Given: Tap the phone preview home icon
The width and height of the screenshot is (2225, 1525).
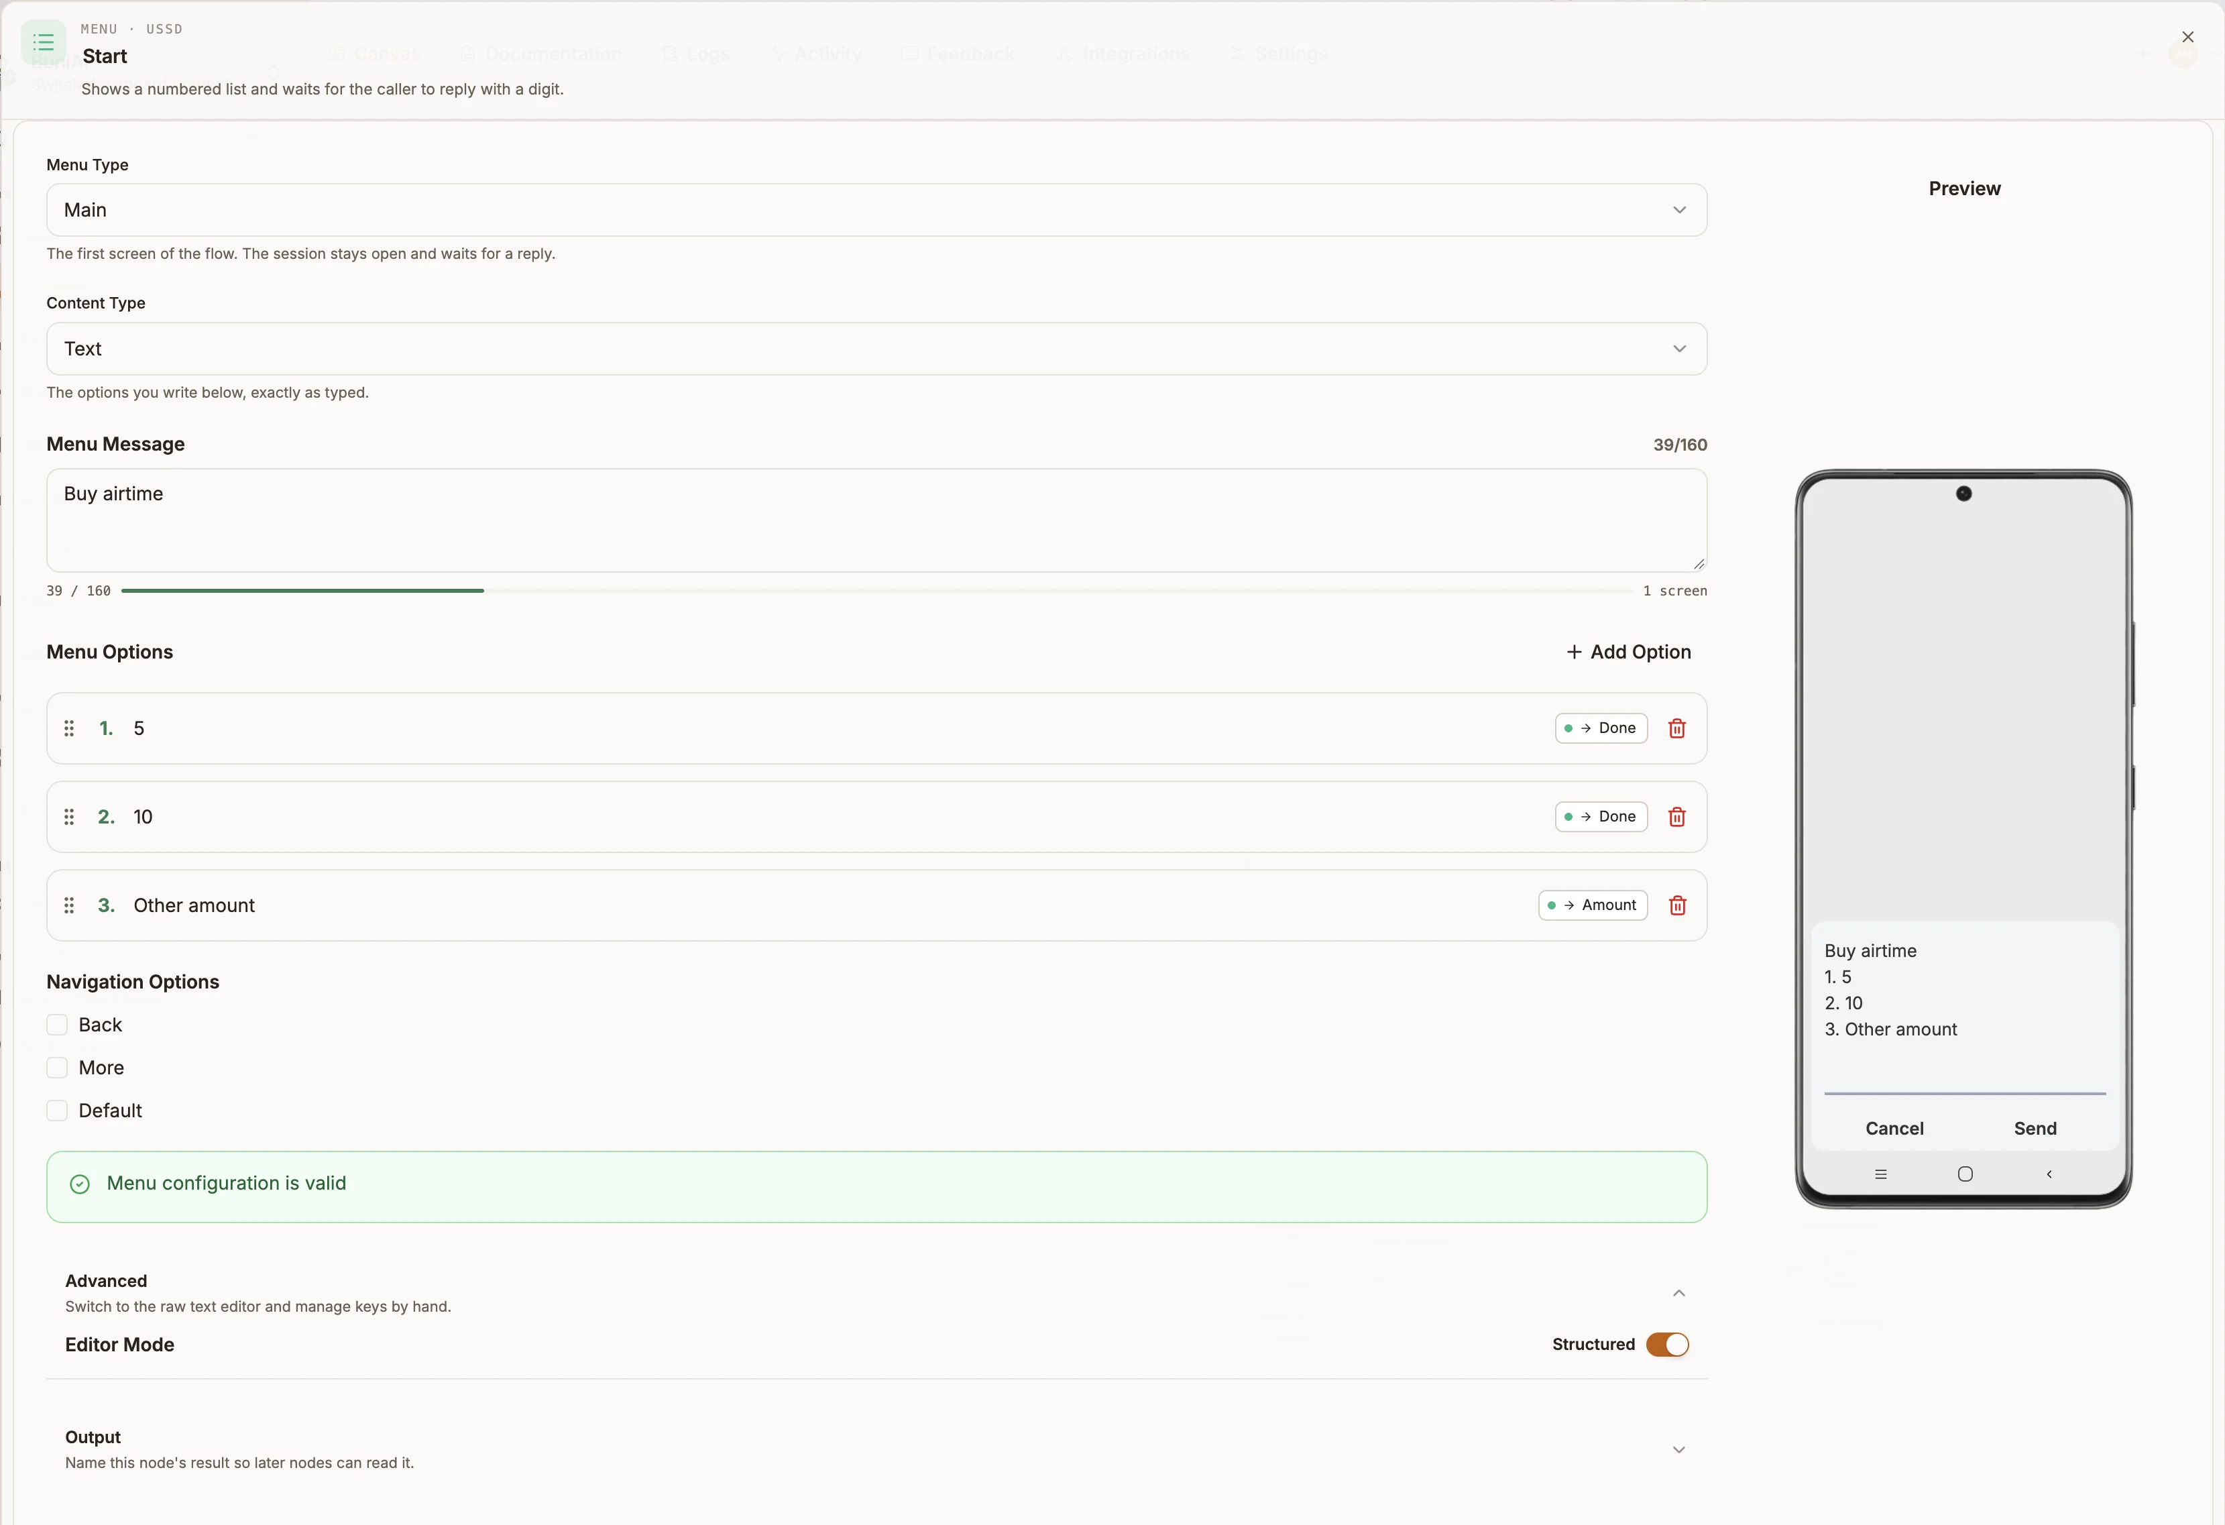Looking at the screenshot, I should point(1965,1175).
